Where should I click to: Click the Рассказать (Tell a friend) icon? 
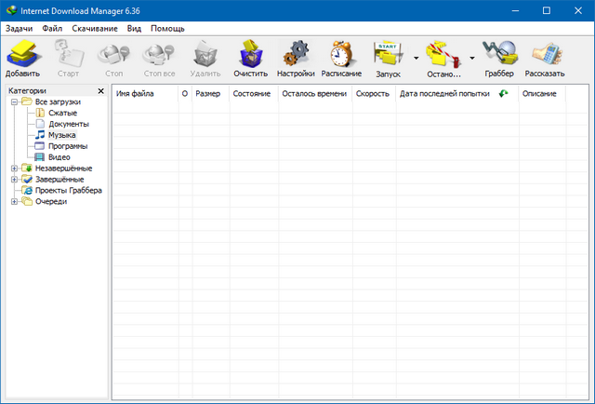point(544,58)
